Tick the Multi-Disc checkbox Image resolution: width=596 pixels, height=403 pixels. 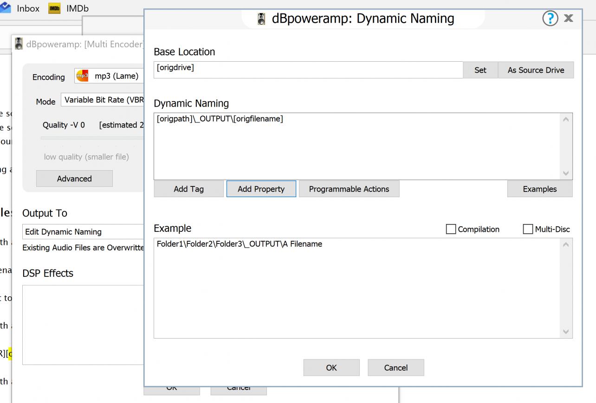point(528,229)
